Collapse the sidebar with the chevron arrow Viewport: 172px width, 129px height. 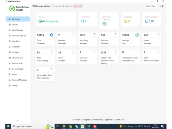click(x=18, y=121)
